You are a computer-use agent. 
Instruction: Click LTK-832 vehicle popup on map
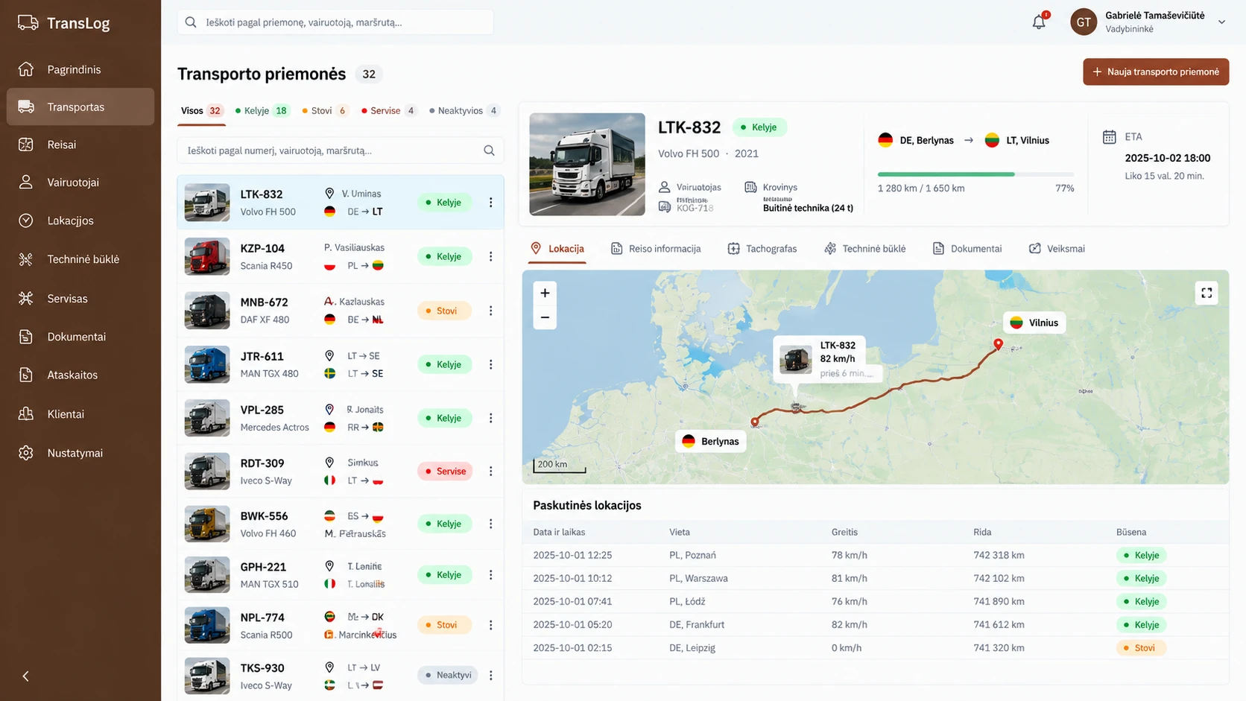(x=828, y=359)
